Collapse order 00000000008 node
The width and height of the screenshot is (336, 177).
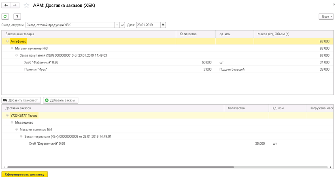[21, 136]
